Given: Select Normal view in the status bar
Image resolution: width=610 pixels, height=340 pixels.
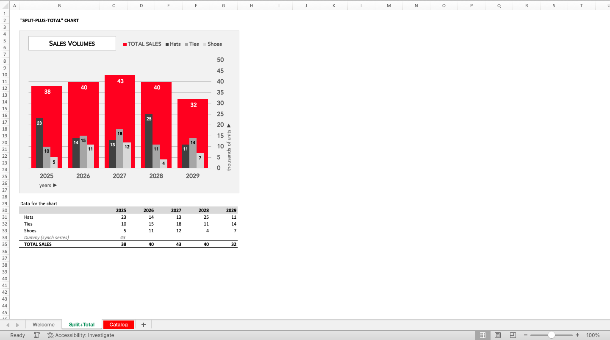Looking at the screenshot, I should point(482,335).
